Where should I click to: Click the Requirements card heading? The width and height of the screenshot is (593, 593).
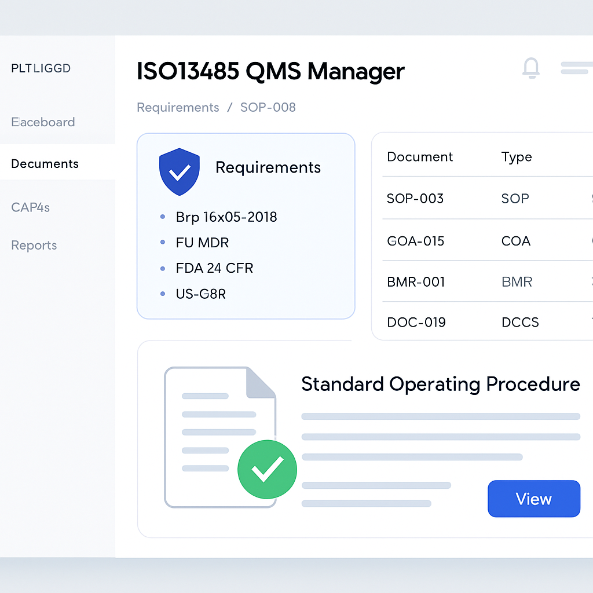coord(268,167)
